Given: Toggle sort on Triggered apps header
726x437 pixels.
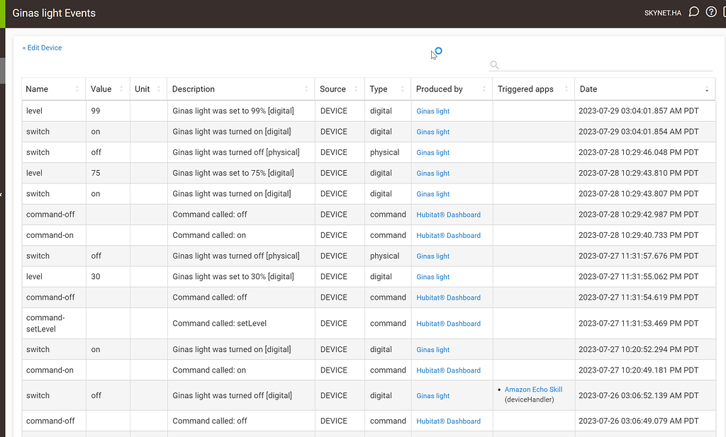Looking at the screenshot, I should [566, 89].
